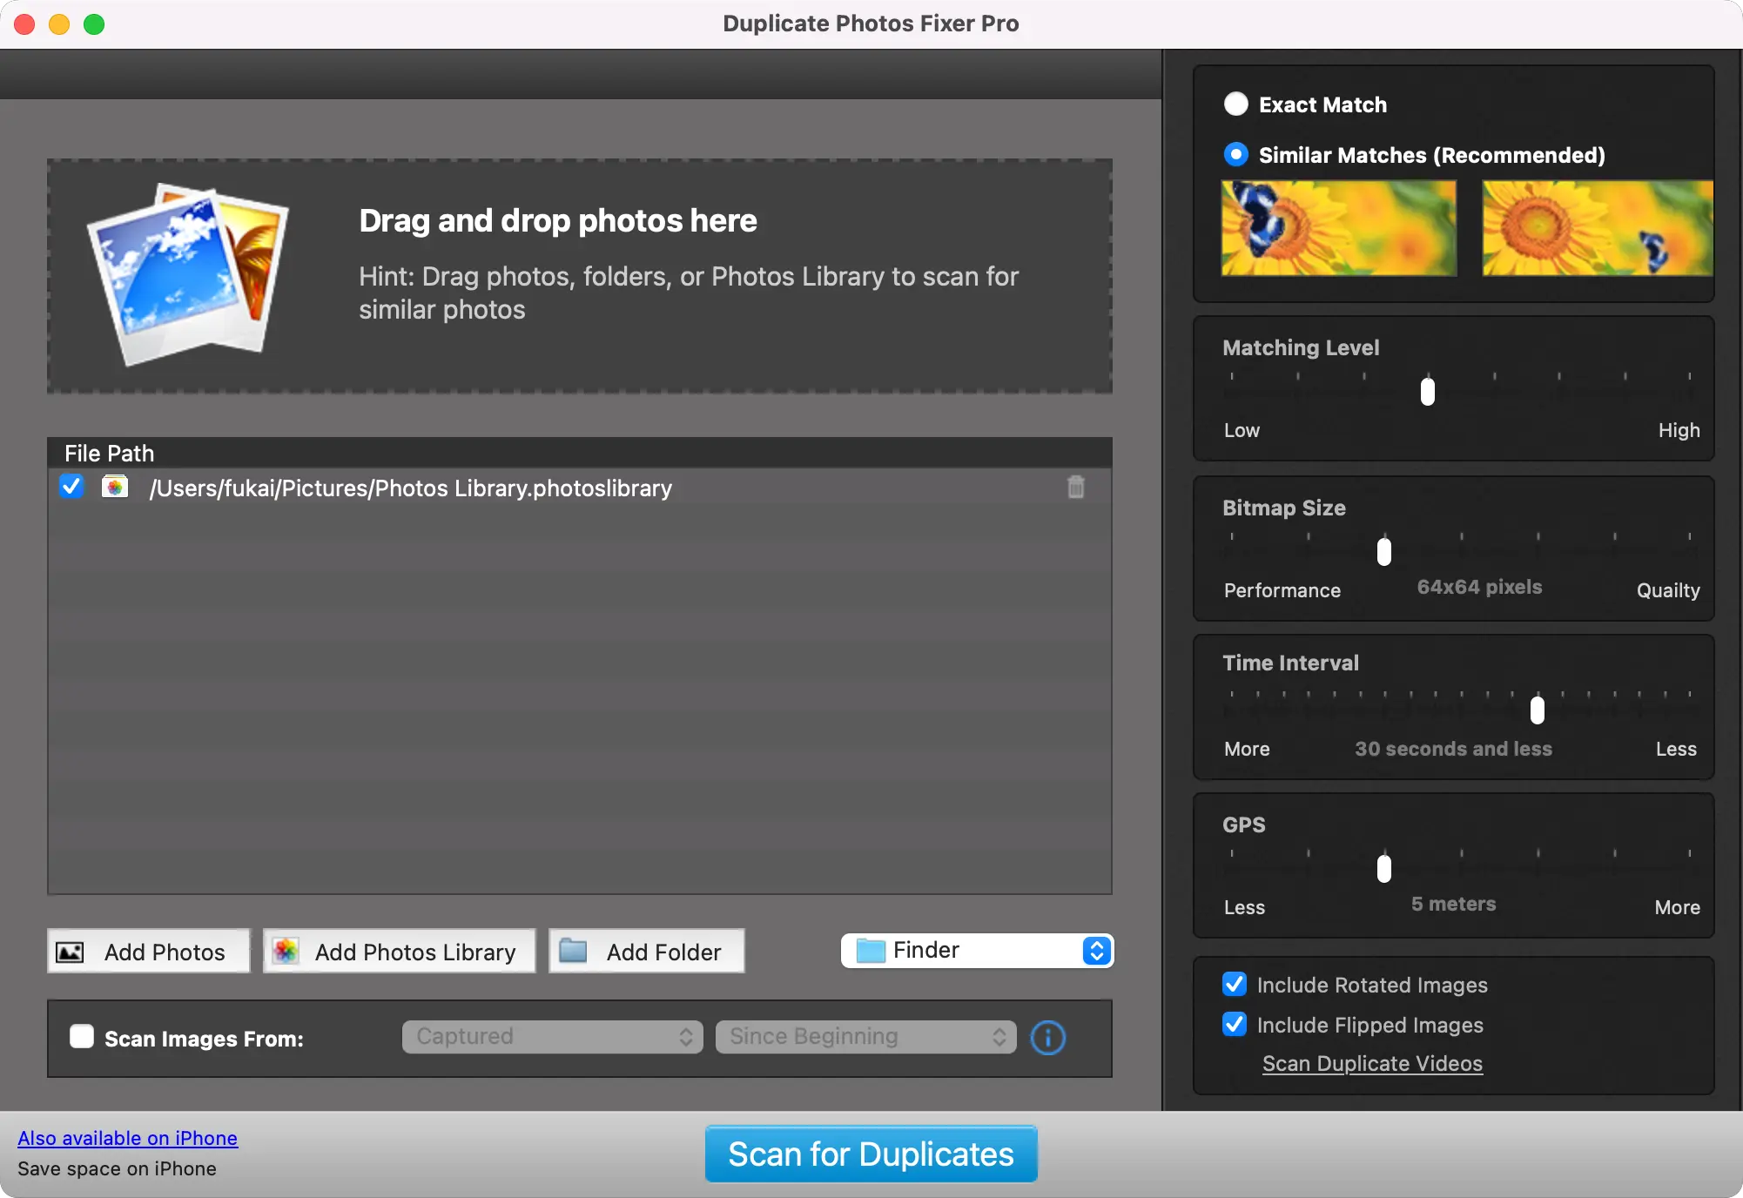Open Scan Duplicate Videos link
Screen dimensions: 1743x1198
(x=1372, y=1064)
